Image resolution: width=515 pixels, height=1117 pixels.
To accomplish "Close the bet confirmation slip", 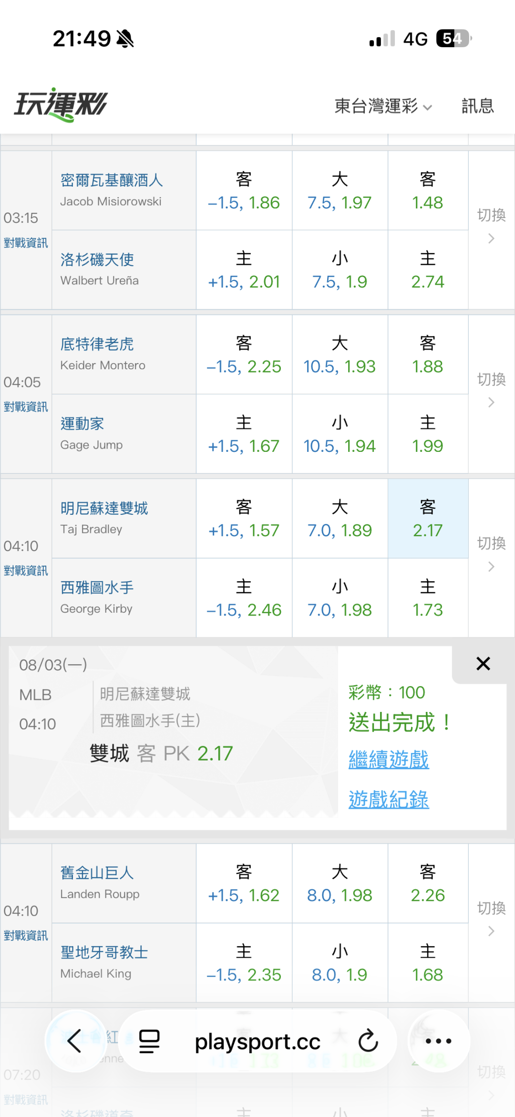I will coord(483,664).
